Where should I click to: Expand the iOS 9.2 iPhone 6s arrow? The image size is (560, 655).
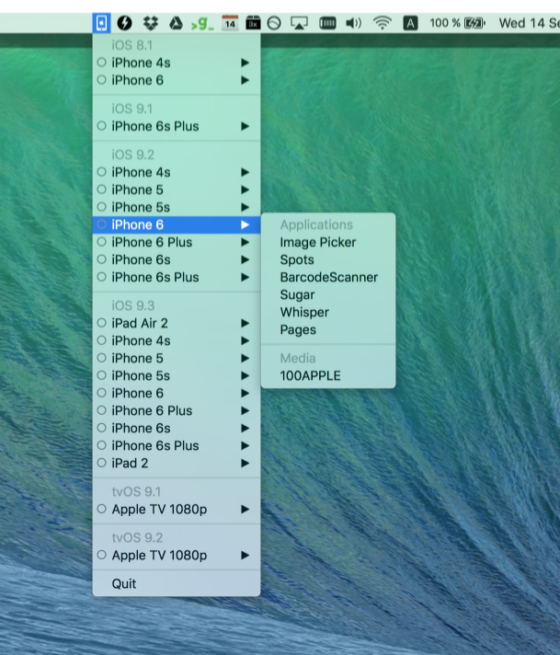pos(246,259)
